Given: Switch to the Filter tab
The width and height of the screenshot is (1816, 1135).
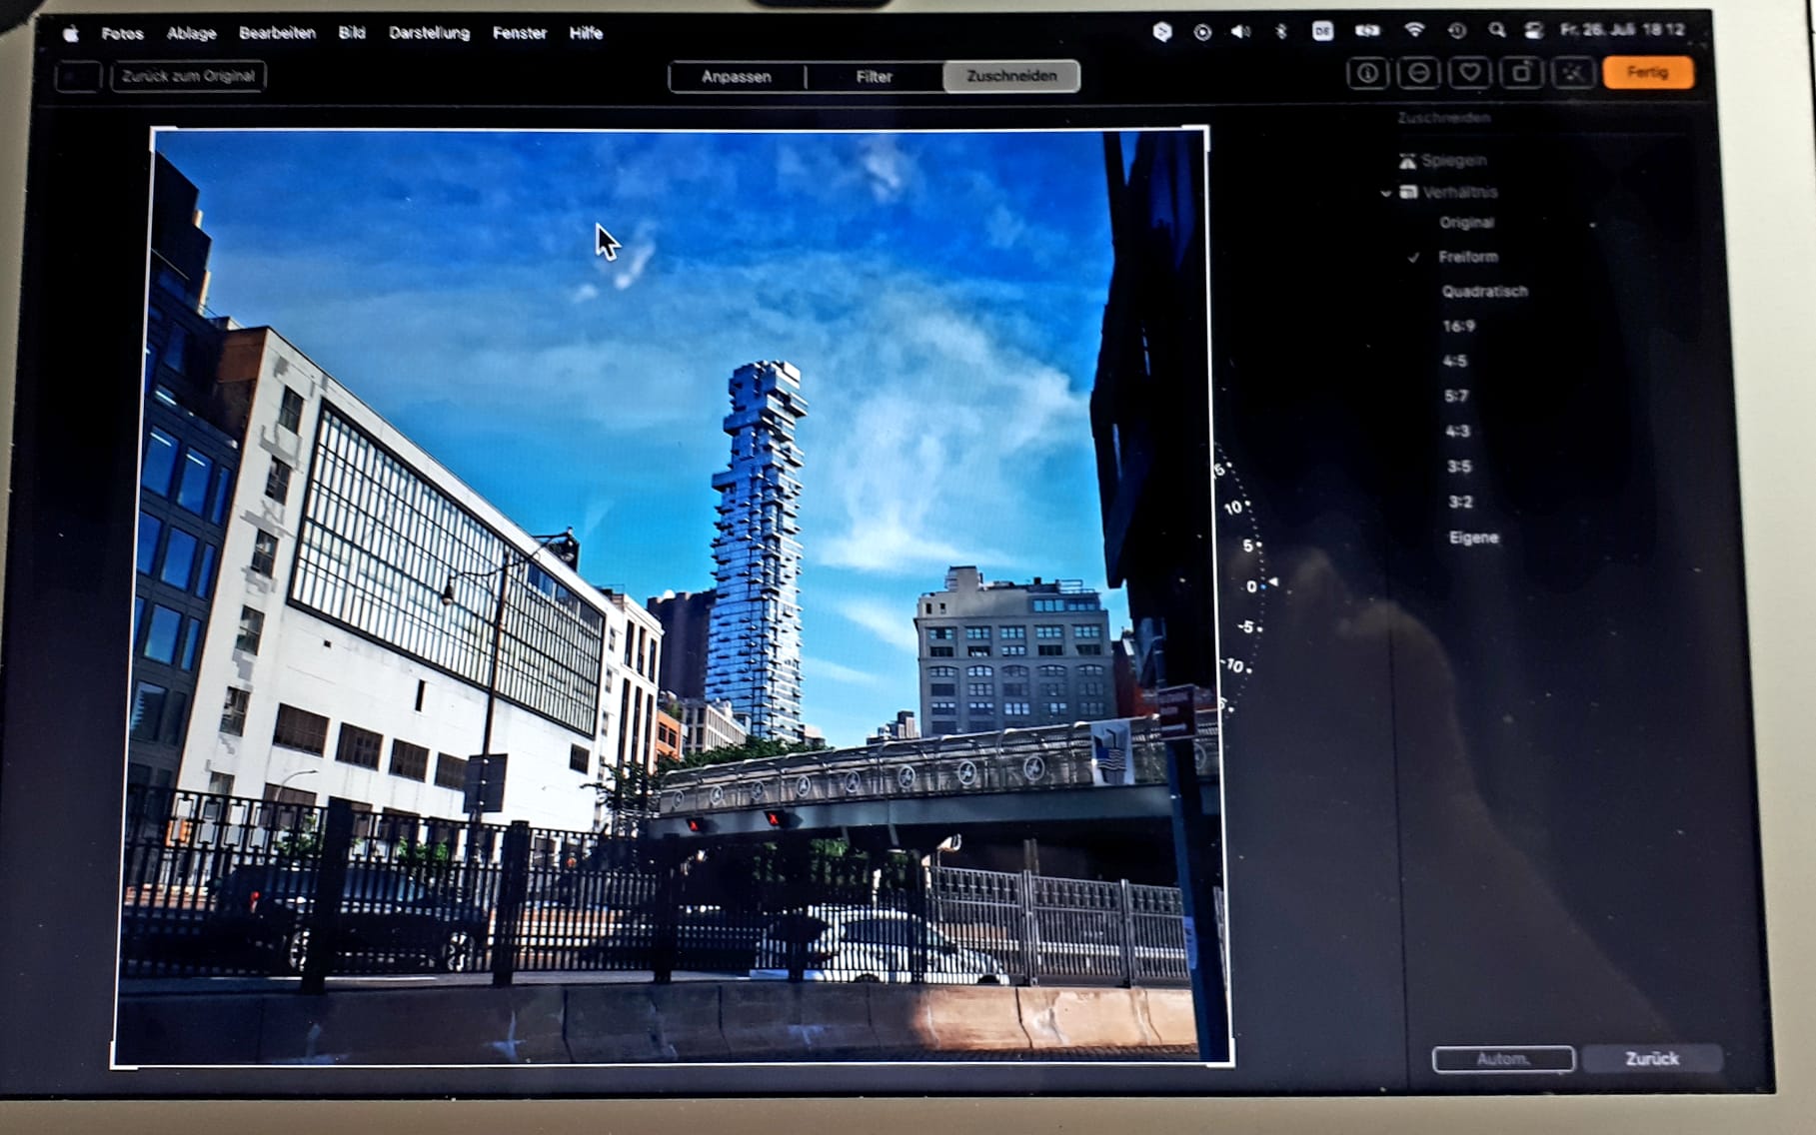Looking at the screenshot, I should (874, 77).
